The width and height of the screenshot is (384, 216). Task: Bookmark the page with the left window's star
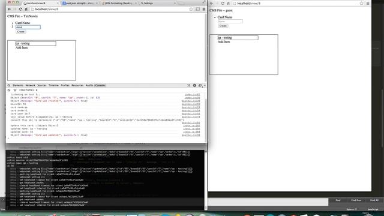(x=191, y=9)
